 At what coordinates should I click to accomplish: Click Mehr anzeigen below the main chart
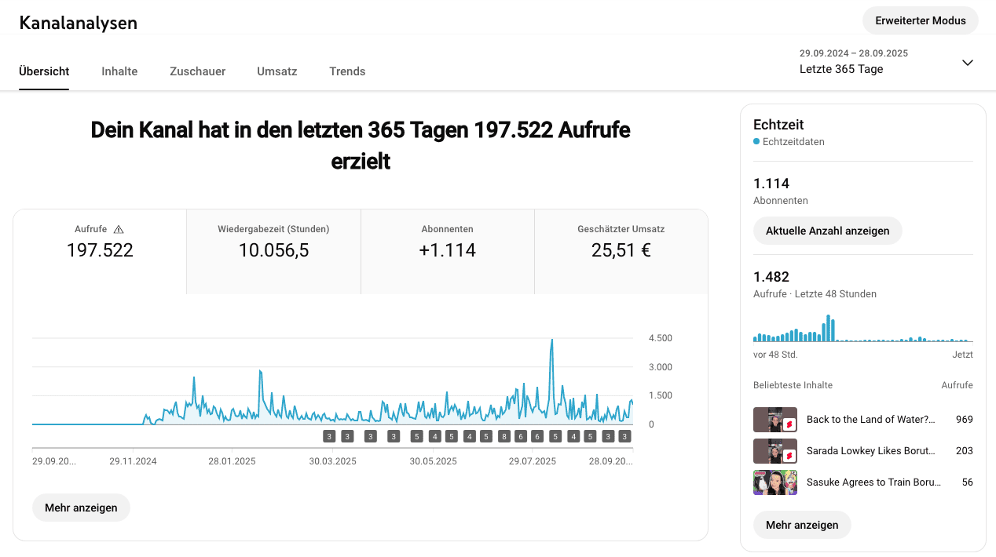coord(81,508)
